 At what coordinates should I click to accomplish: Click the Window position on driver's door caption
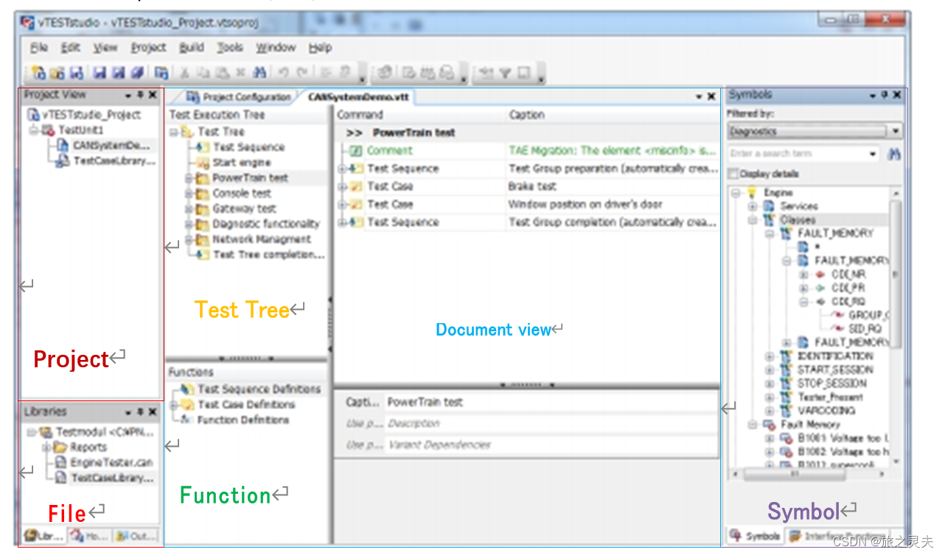[x=585, y=205]
